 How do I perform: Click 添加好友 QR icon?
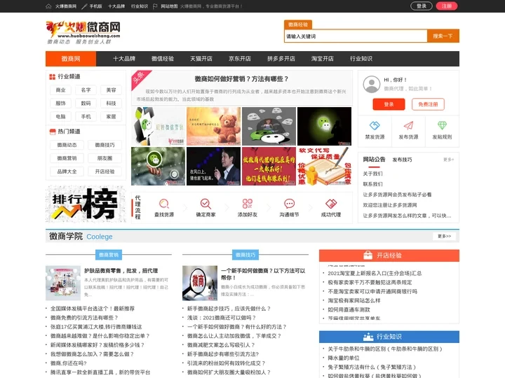click(x=248, y=204)
